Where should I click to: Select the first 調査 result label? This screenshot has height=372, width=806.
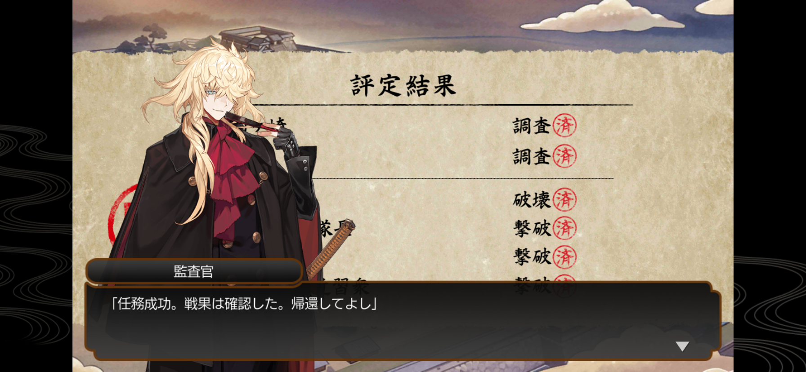[x=532, y=126]
